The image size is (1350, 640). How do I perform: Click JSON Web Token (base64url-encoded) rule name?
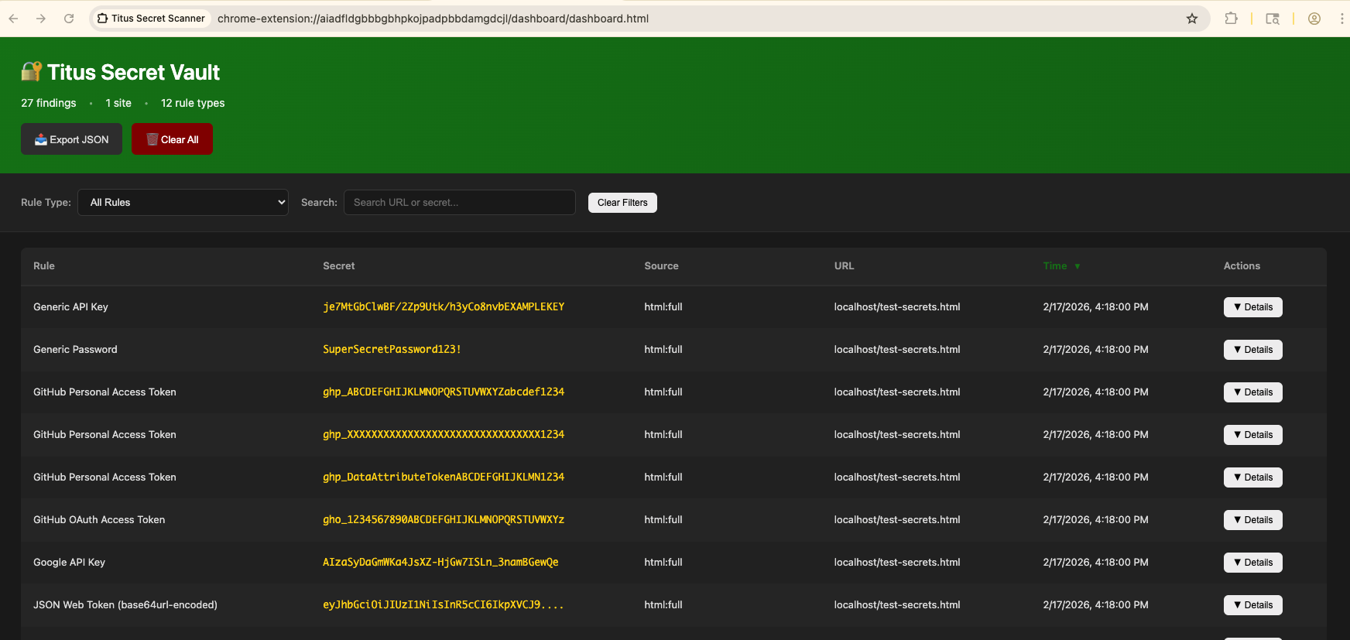point(125,605)
